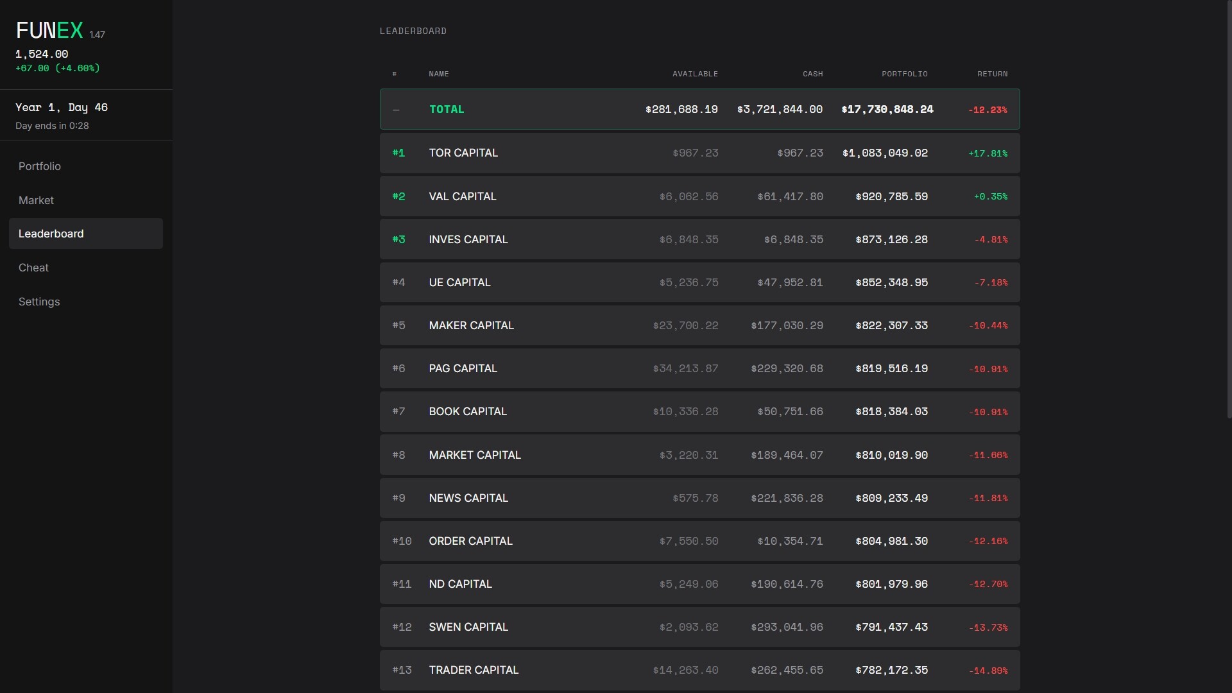Click the LEADERBOARD page heading
Screen dimensions: 1232x693
coord(413,31)
